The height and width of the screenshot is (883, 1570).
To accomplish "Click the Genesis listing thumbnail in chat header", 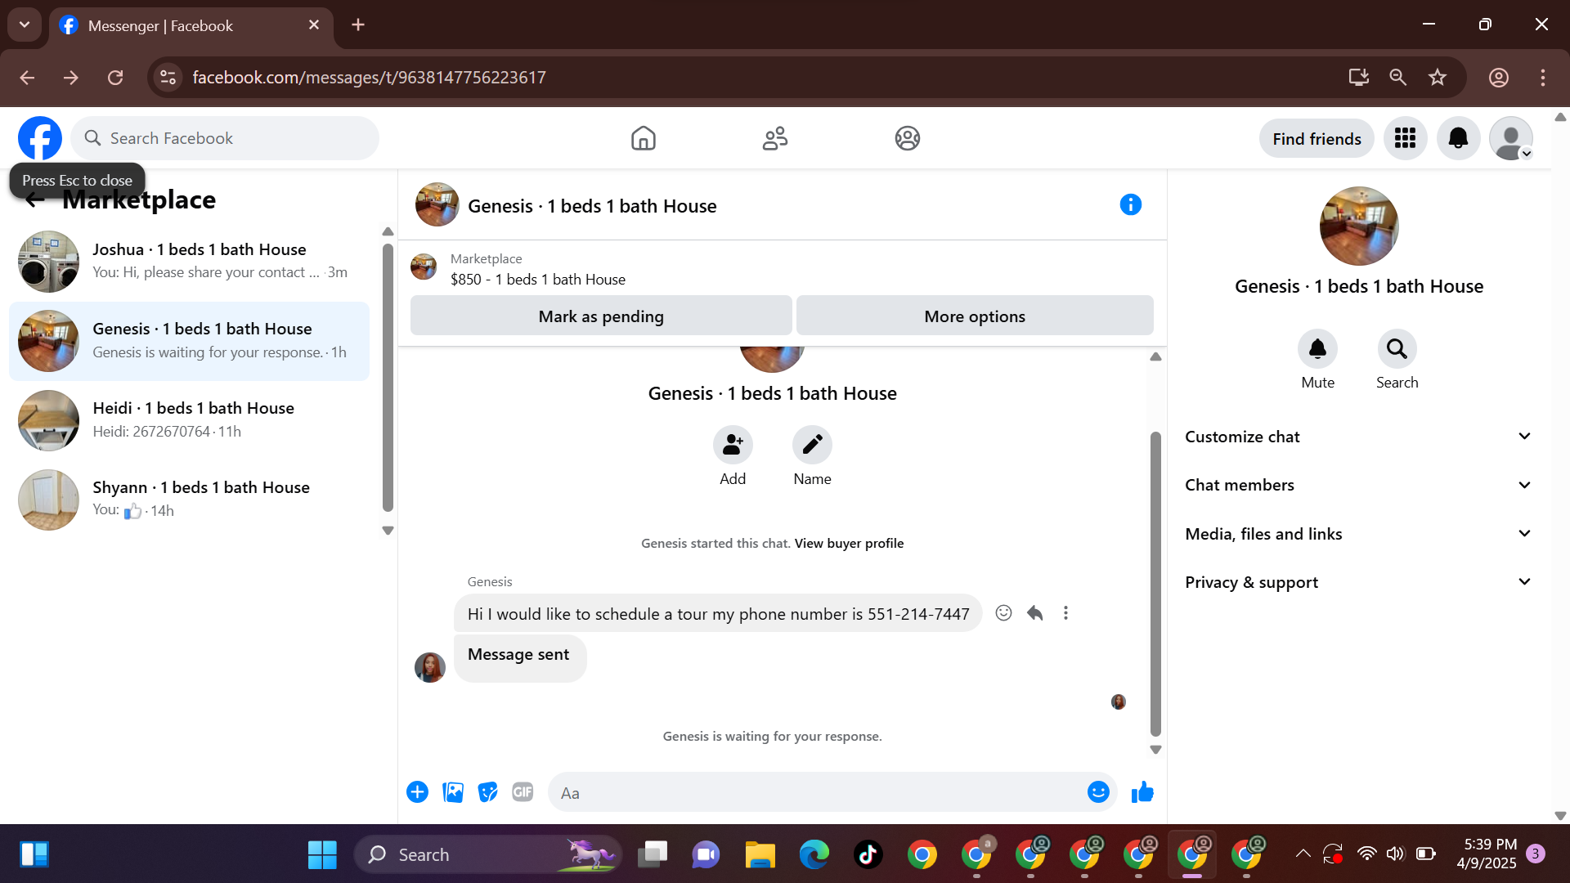I will [437, 204].
